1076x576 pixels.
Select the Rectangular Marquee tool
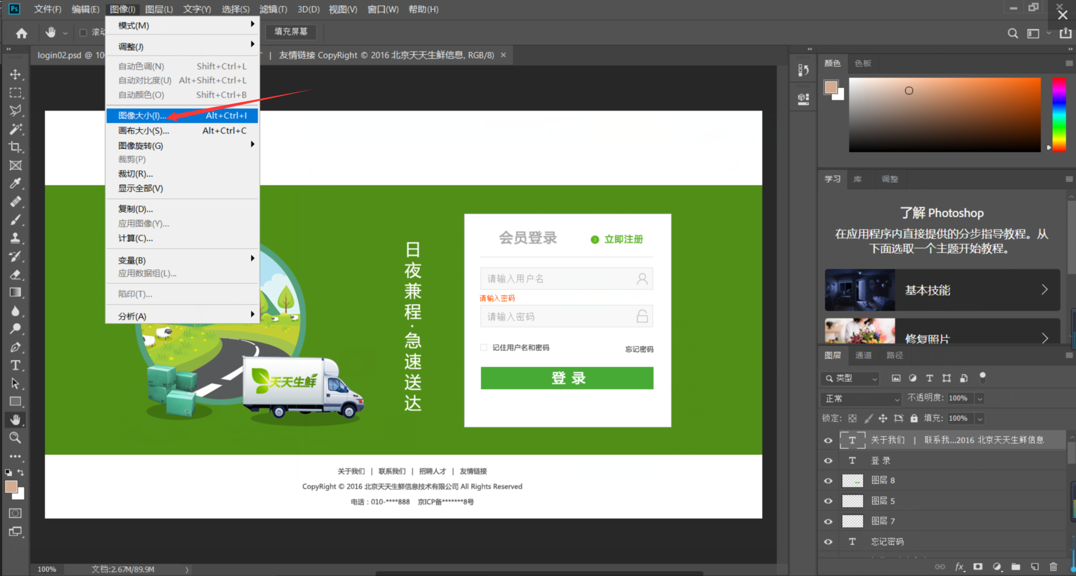click(x=16, y=93)
